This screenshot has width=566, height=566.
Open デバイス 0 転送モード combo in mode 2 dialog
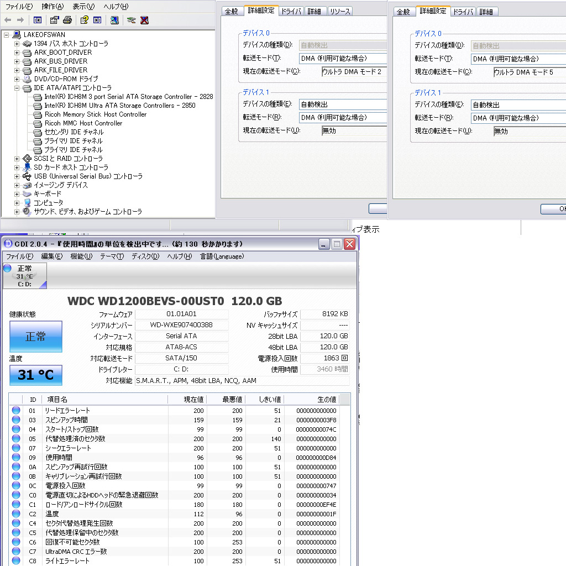(343, 59)
